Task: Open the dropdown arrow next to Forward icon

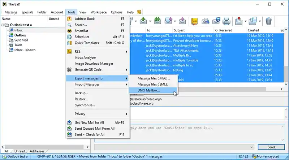Action: 175,21
